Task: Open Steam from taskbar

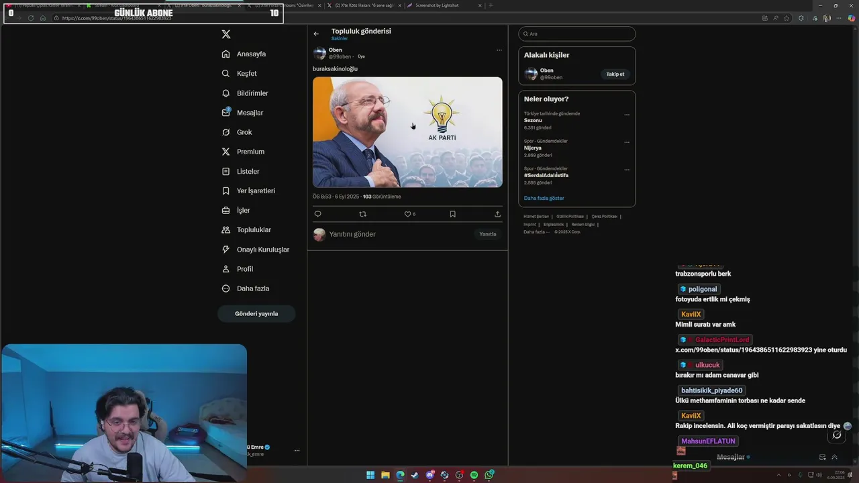Action: click(415, 475)
